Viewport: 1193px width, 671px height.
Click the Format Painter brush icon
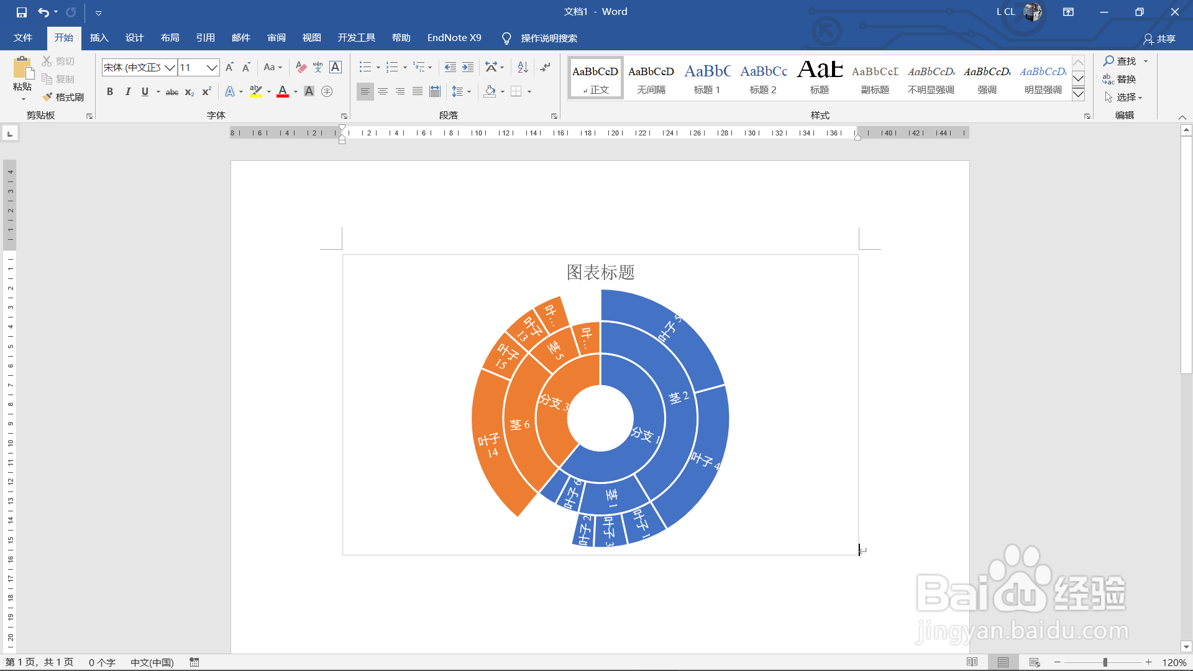click(47, 97)
